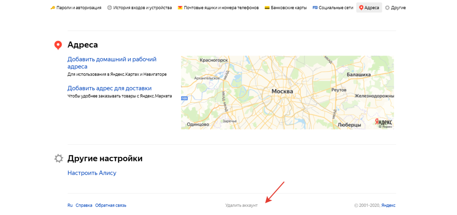Click Добавить адрес для доставки link
Viewport: 457px width, 215px height.
[109, 88]
